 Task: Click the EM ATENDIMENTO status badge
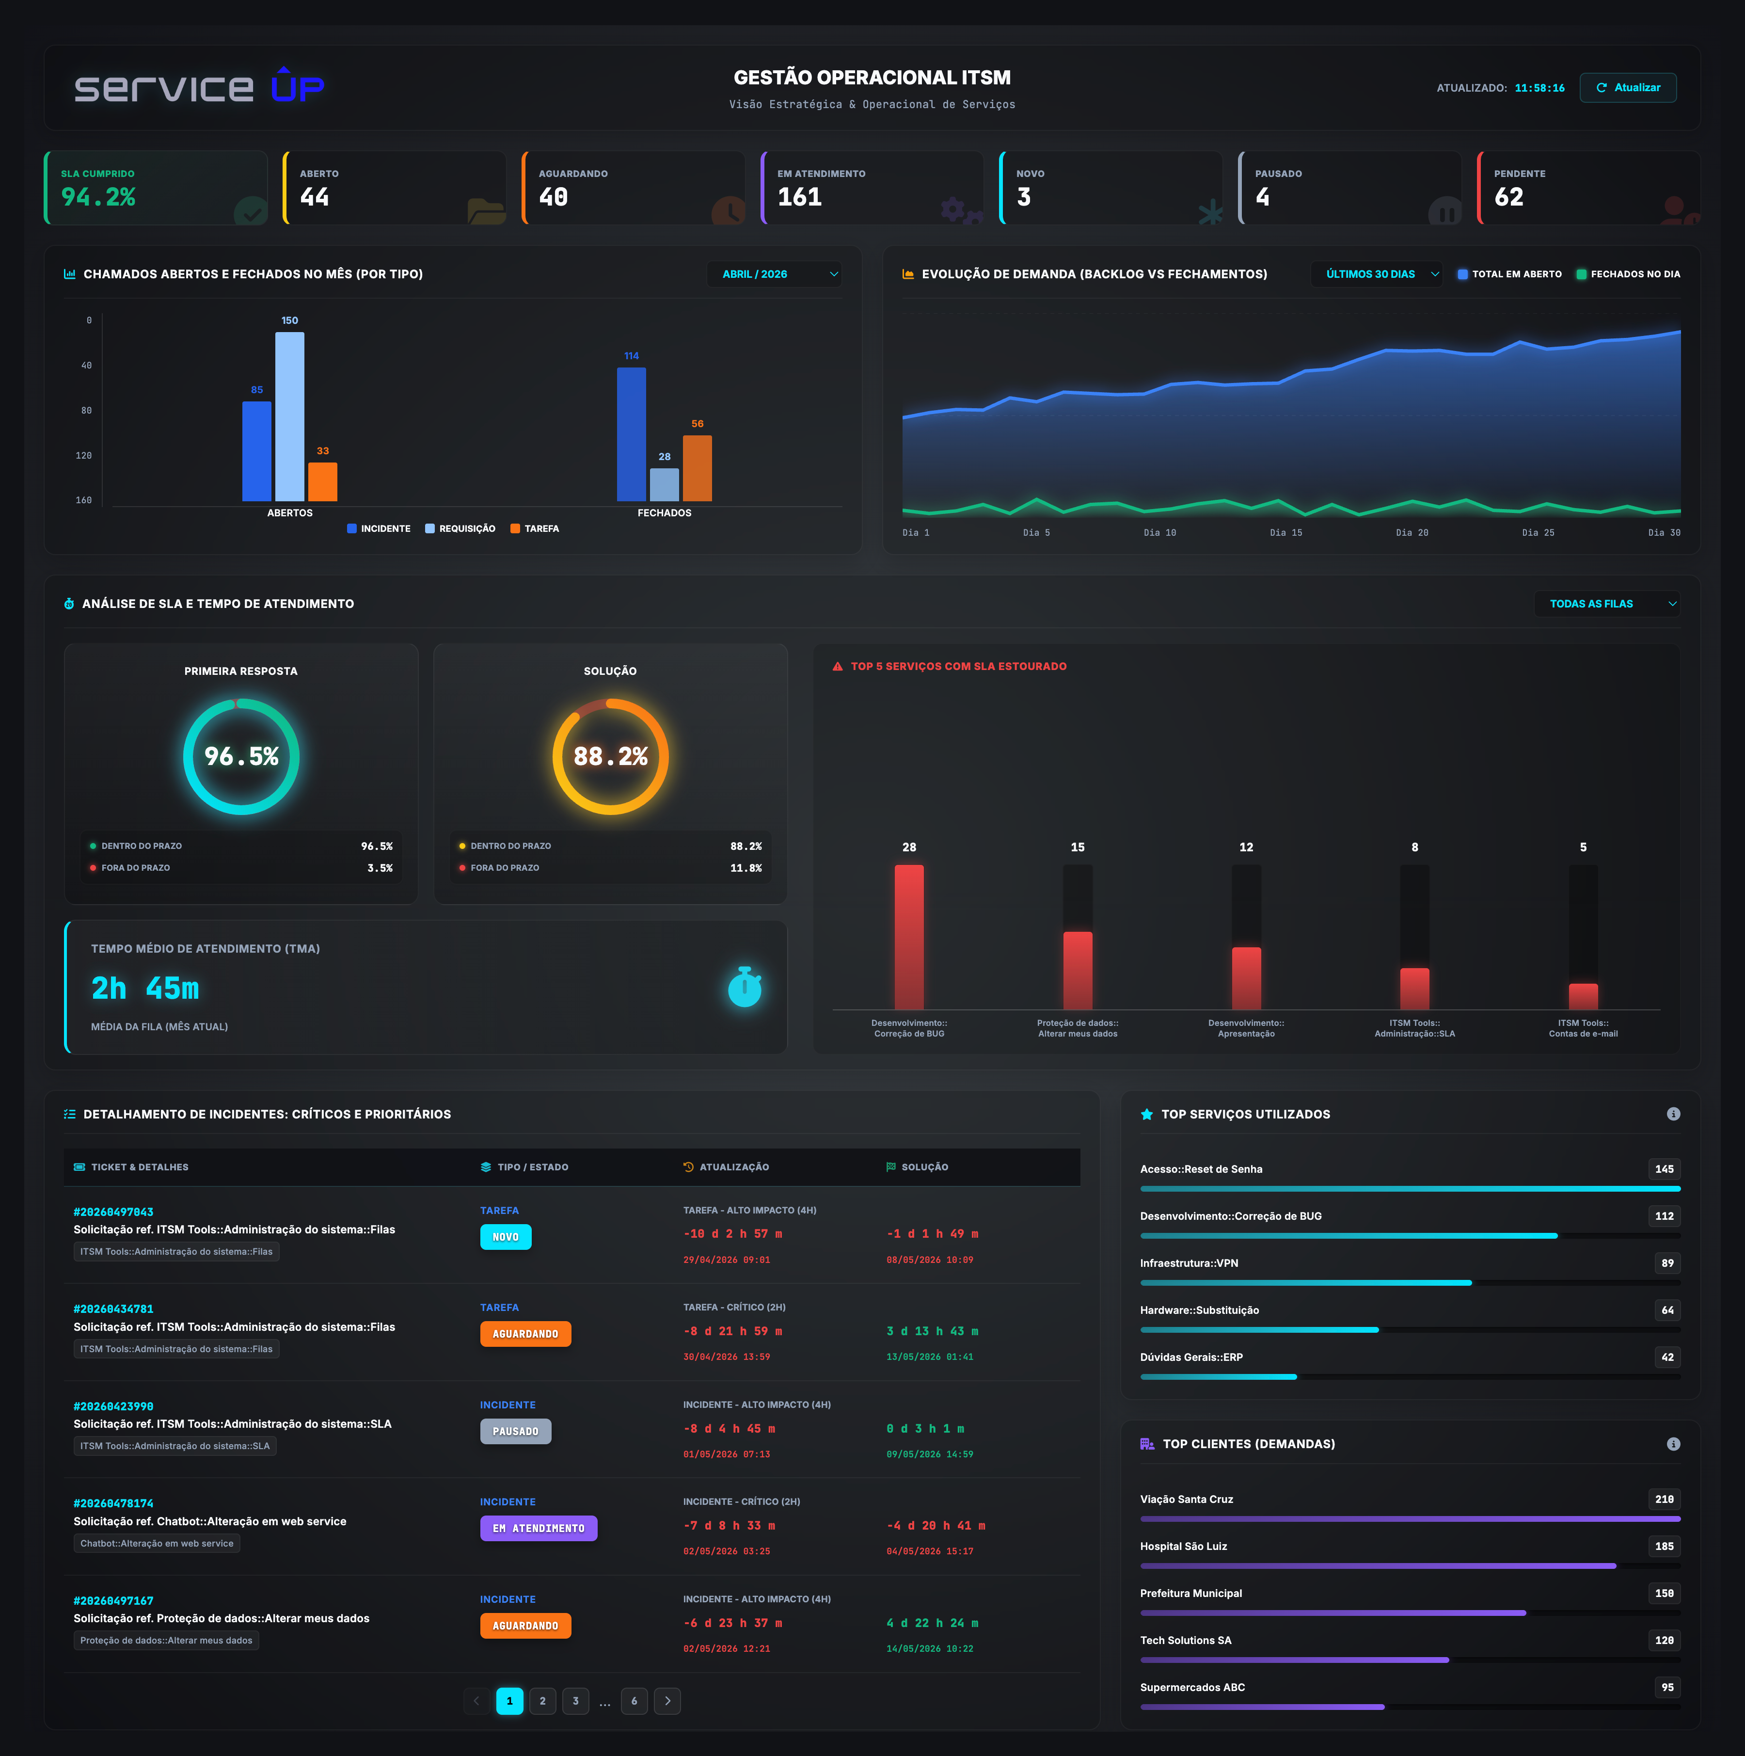(538, 1529)
